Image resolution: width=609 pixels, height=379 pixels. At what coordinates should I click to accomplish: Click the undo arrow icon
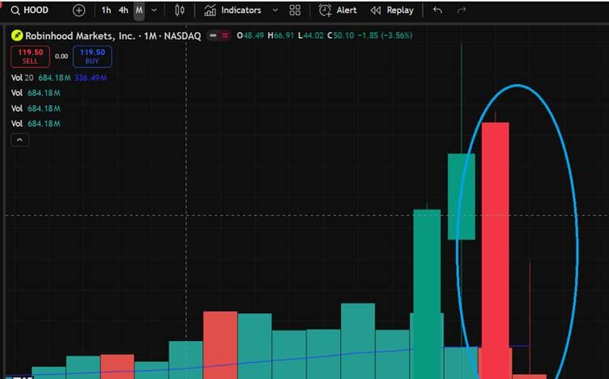[x=438, y=11]
